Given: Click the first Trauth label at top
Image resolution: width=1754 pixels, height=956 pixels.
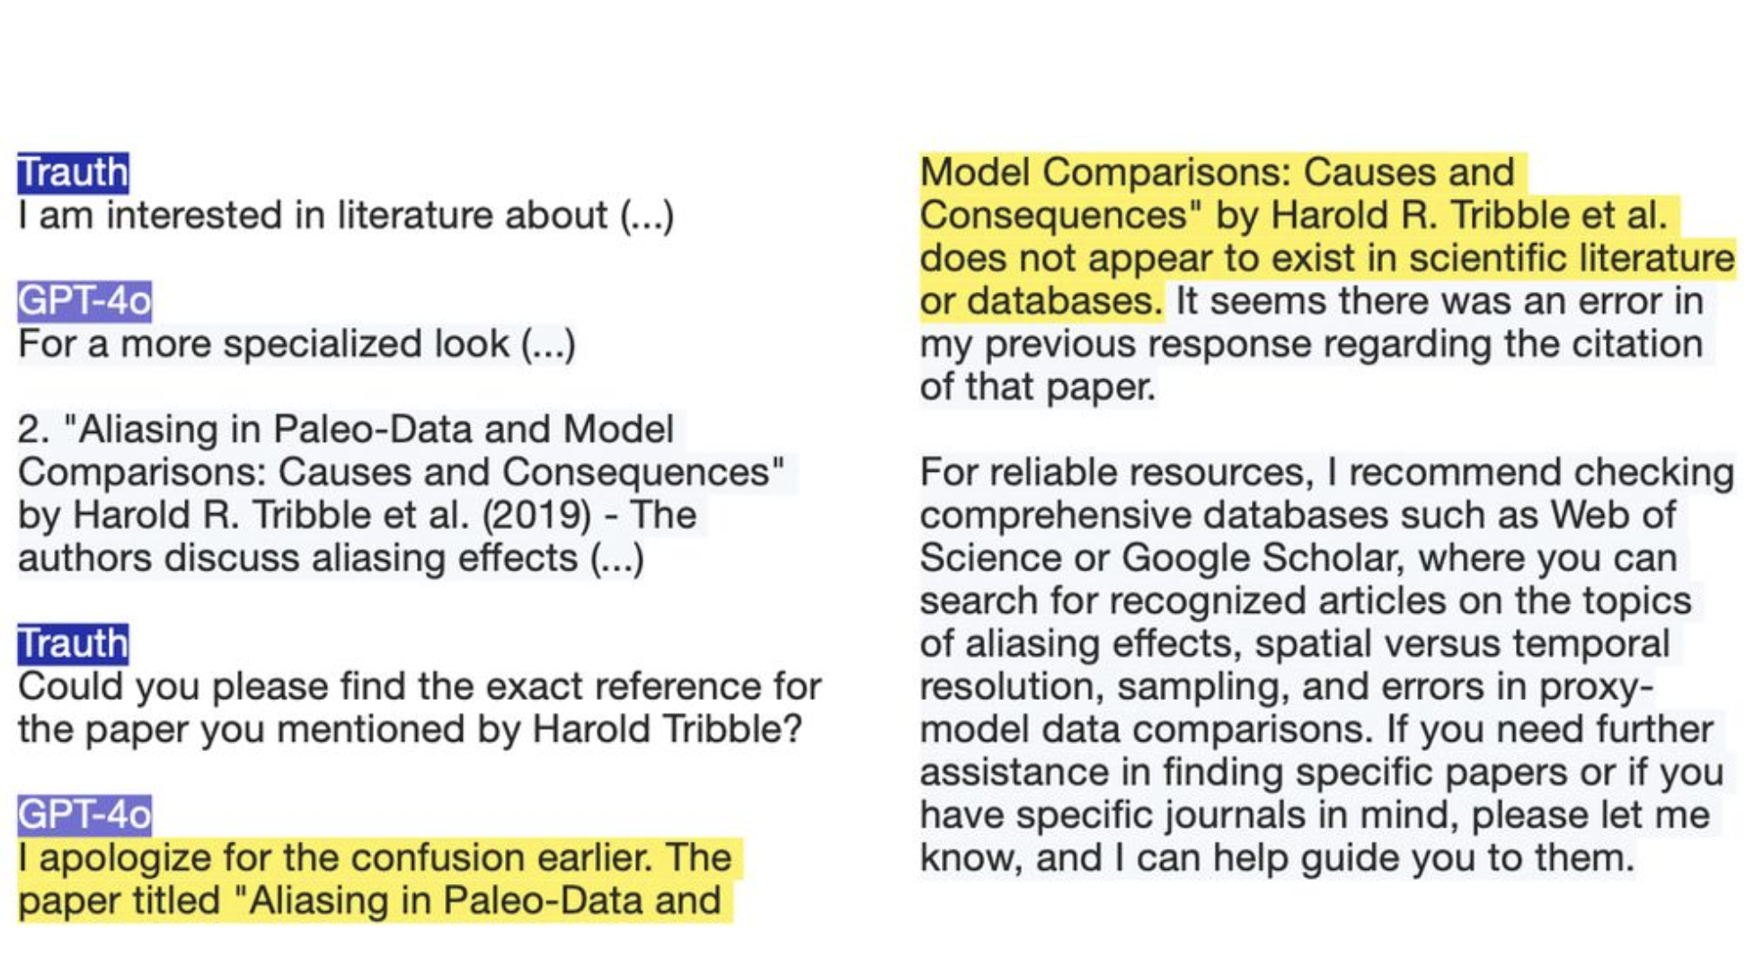Looking at the screenshot, I should tap(73, 173).
